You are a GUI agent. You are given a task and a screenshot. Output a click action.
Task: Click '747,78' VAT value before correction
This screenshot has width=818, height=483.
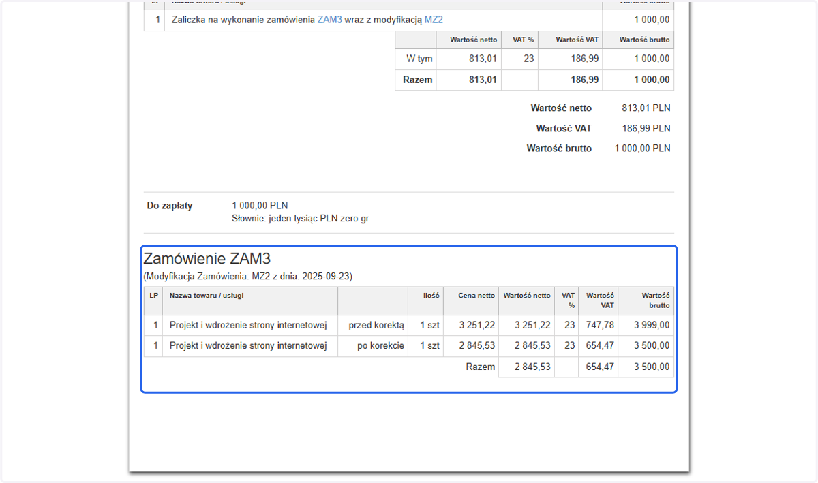pos(600,325)
